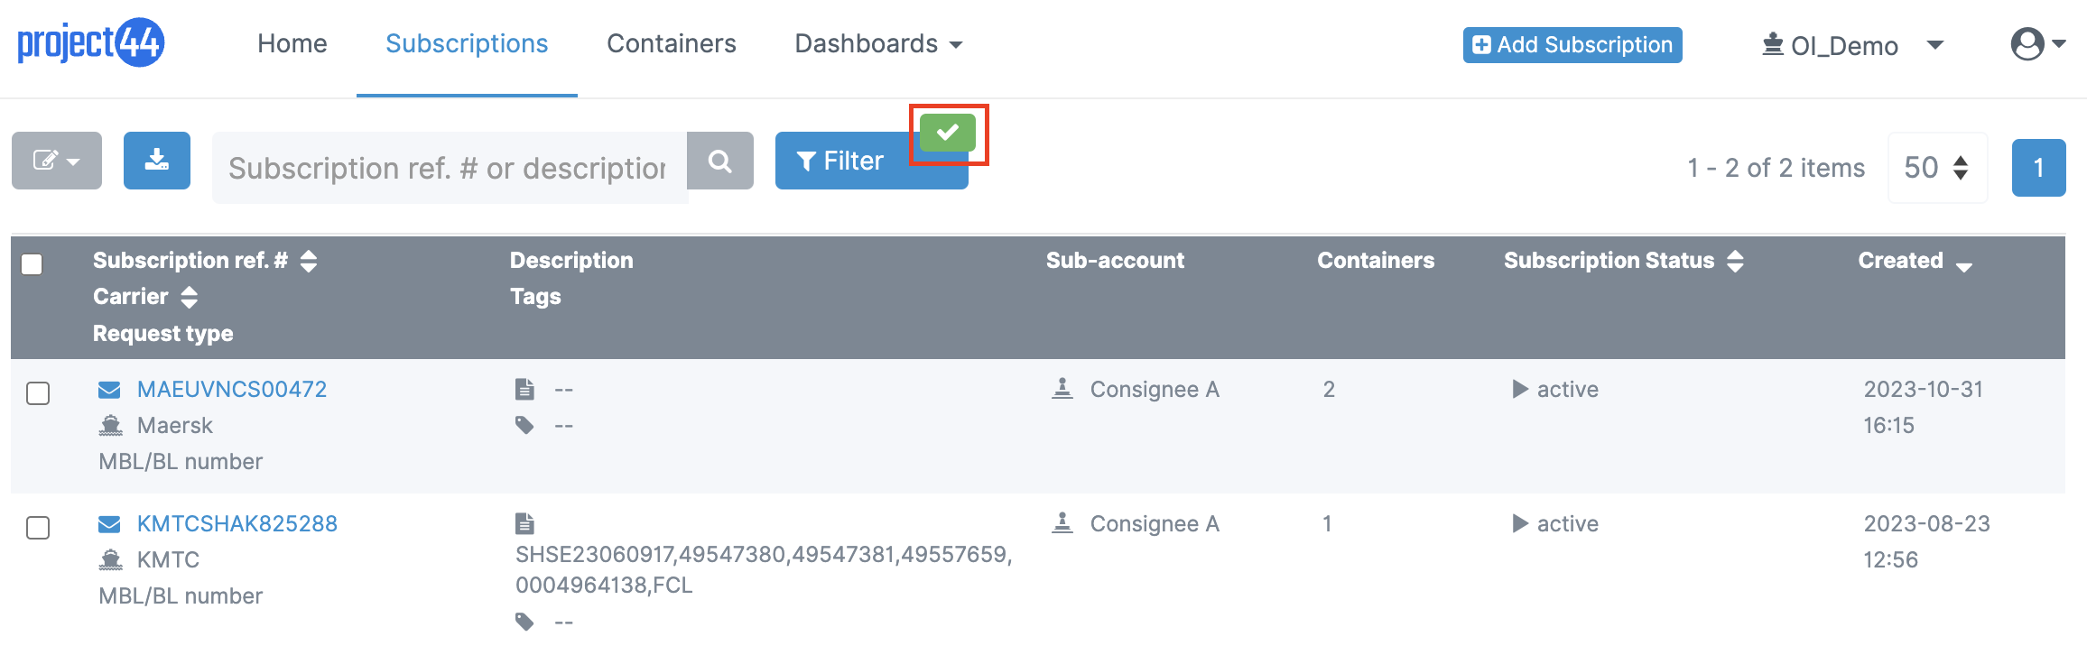
Task: Check the KMTCSHAK825288 row checkbox
Action: (38, 527)
